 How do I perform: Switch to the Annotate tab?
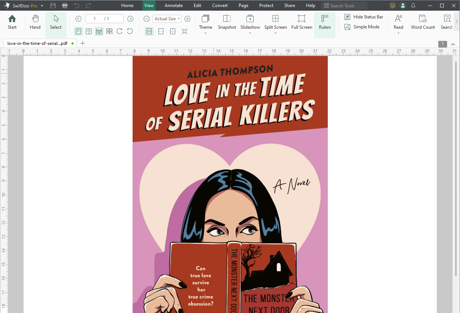click(174, 6)
